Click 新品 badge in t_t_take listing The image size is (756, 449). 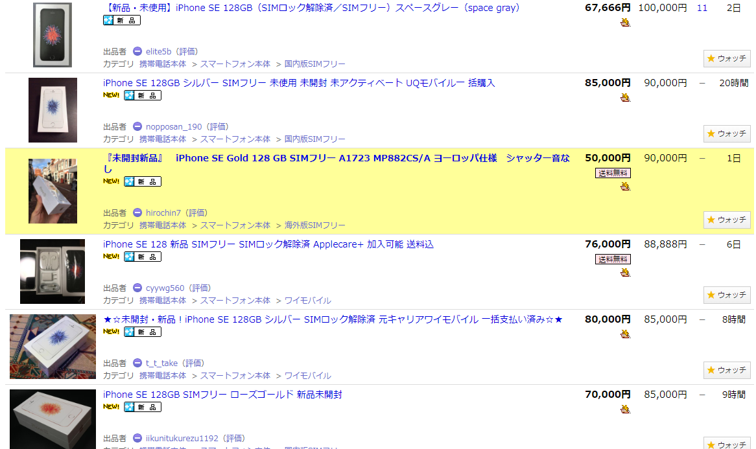143,332
